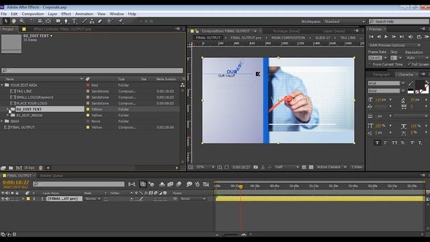Click the Auto-keyframe stopwatch icon in timeline

[198, 184]
